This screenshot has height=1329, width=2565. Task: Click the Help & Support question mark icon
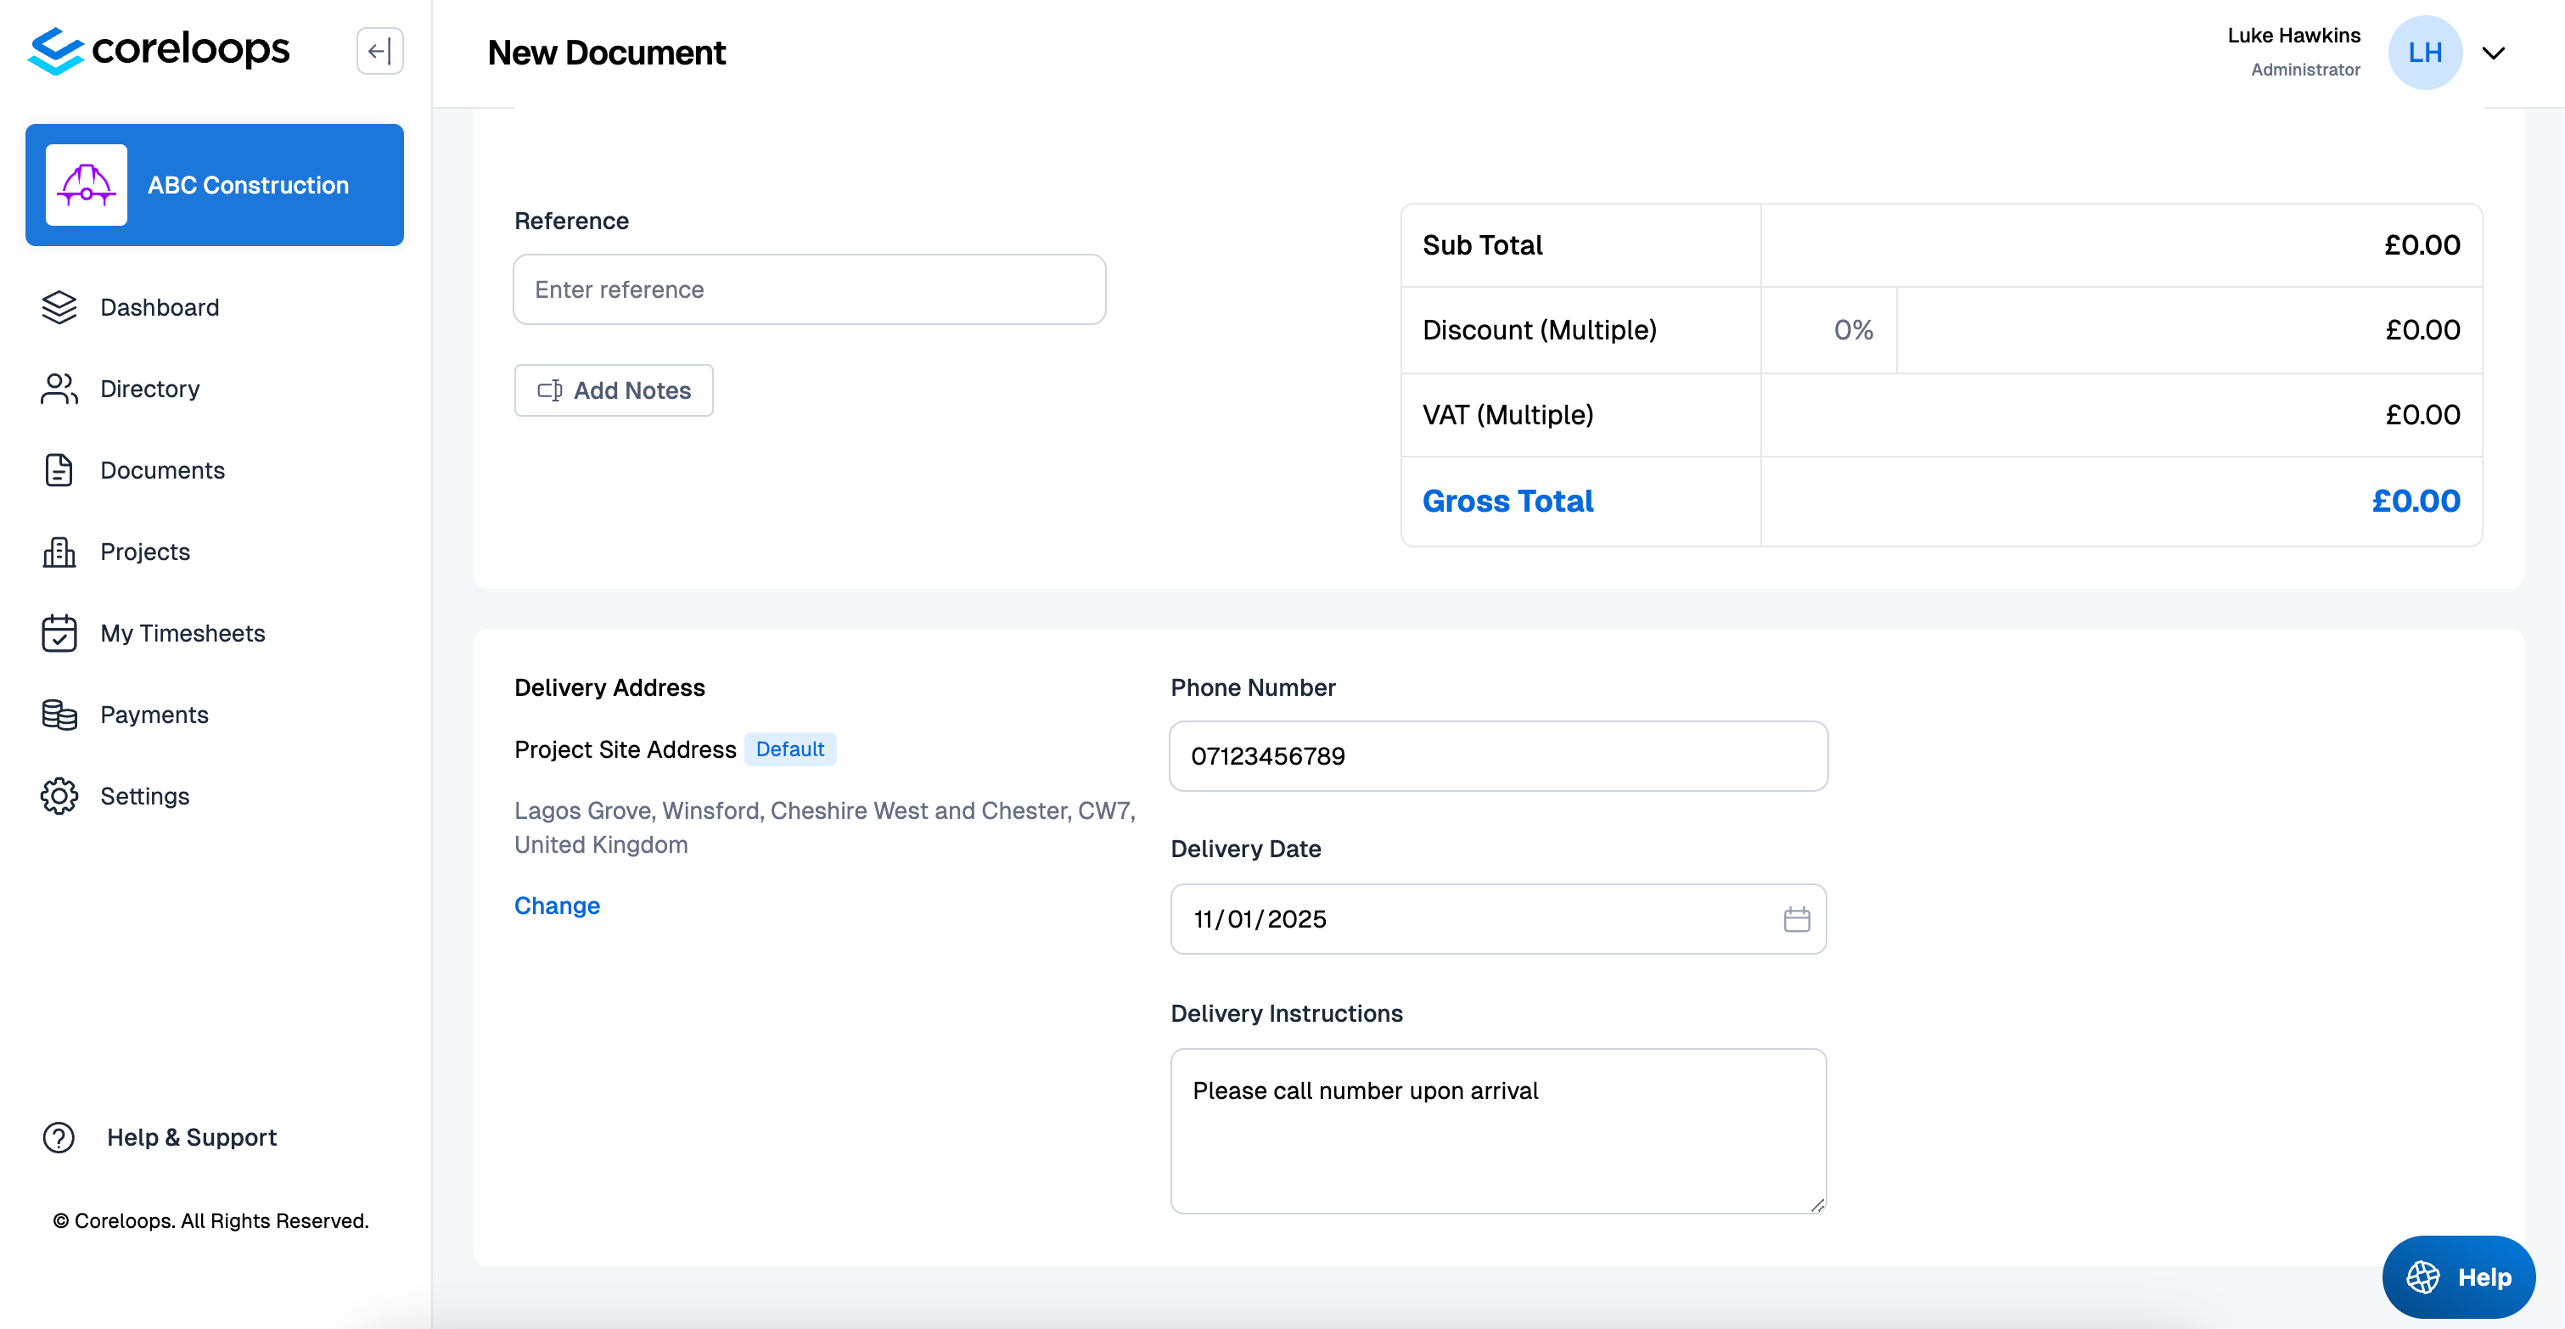tap(59, 1138)
